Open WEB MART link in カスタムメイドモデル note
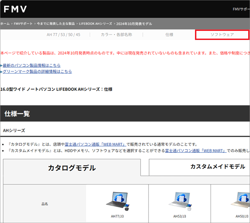Viewport: 250px width, 223px height. (x=195, y=150)
